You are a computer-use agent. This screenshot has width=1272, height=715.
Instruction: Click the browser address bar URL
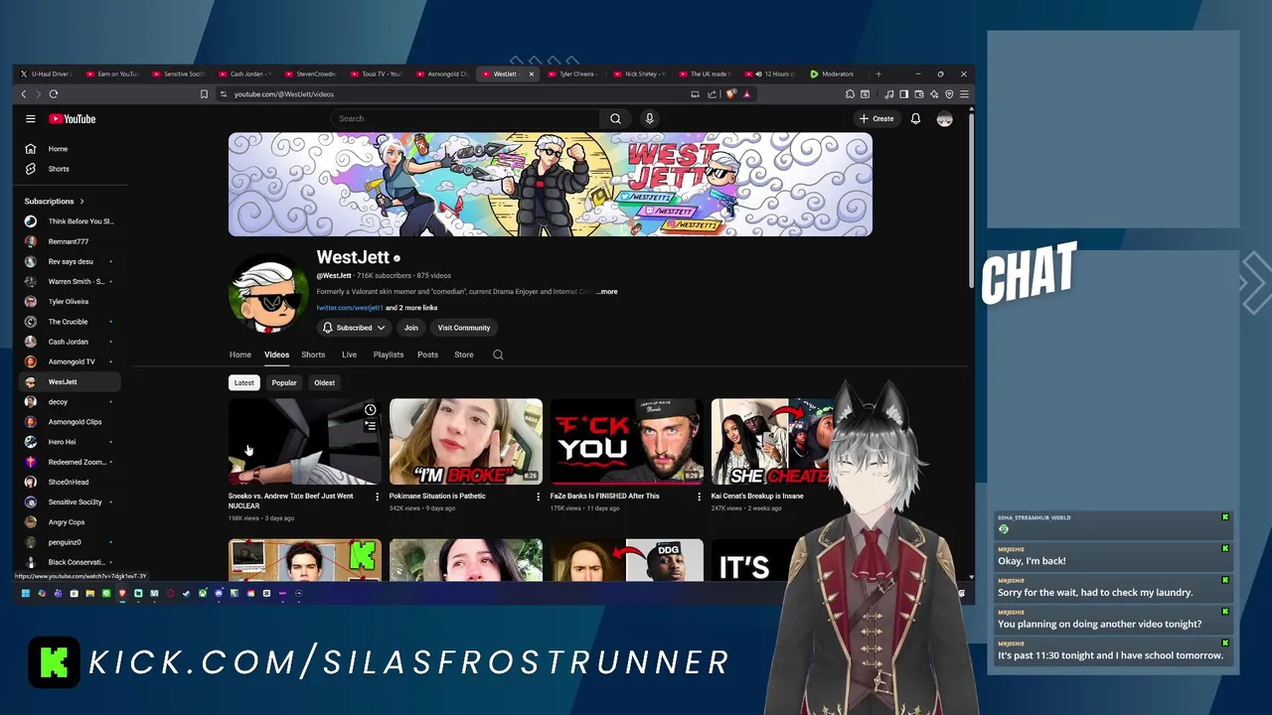284,93
